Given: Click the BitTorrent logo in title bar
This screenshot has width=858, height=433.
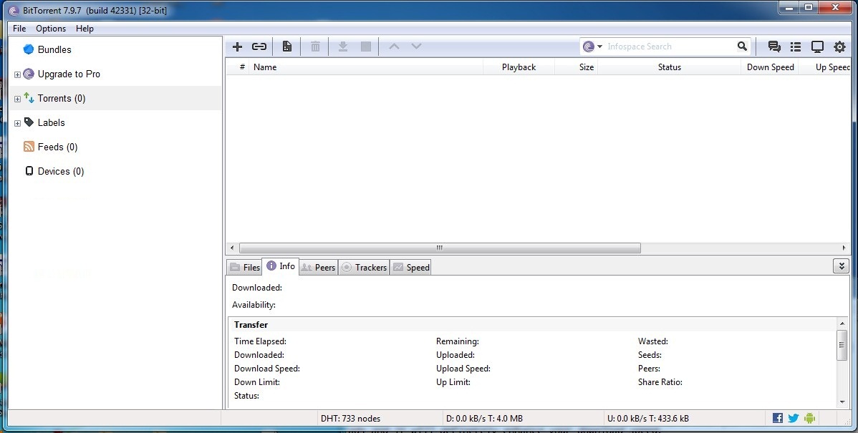Looking at the screenshot, I should 14,11.
